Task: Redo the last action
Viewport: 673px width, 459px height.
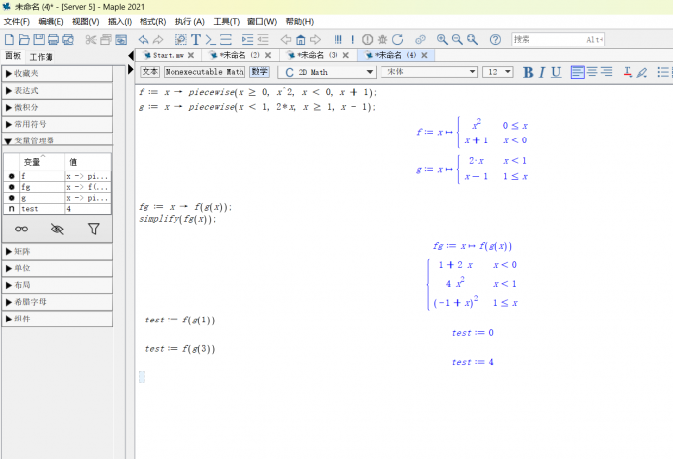Action: pos(158,39)
